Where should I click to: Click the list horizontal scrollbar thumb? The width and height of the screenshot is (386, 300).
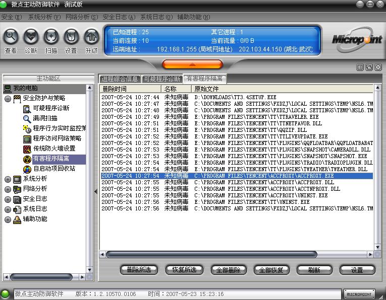click(x=211, y=254)
